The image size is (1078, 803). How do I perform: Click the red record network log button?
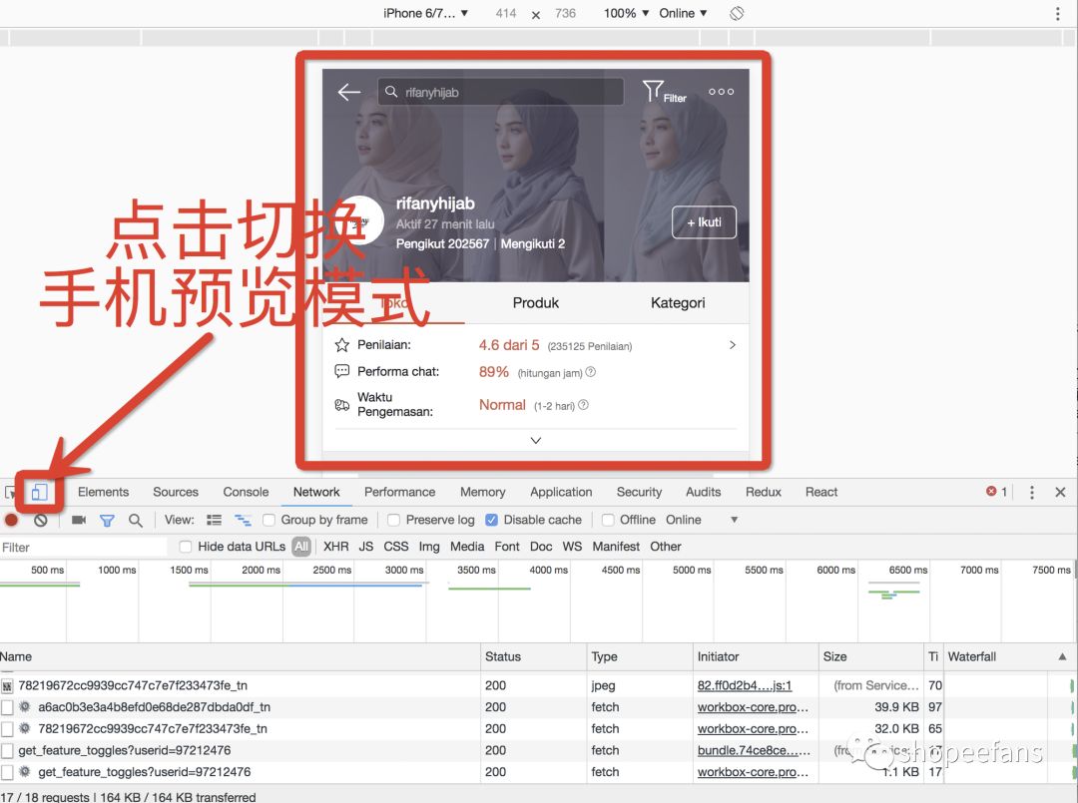point(12,520)
